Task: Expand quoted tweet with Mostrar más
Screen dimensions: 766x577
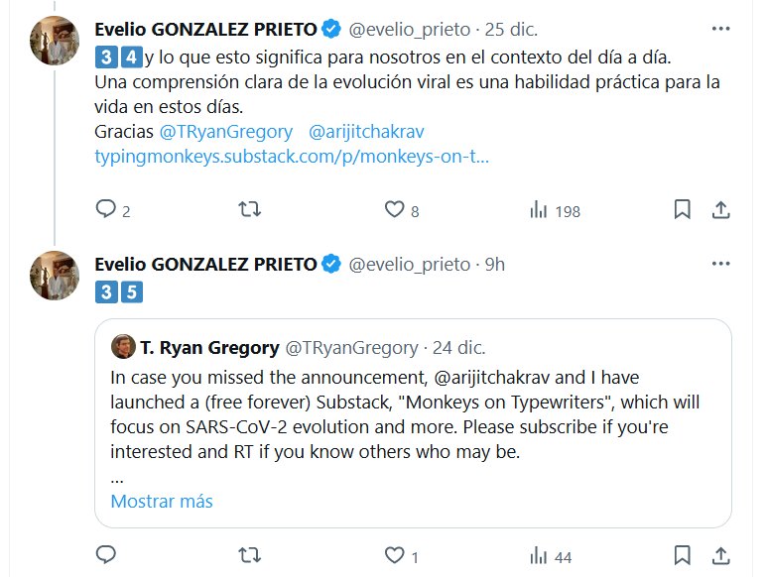Action: pyautogui.click(x=162, y=501)
